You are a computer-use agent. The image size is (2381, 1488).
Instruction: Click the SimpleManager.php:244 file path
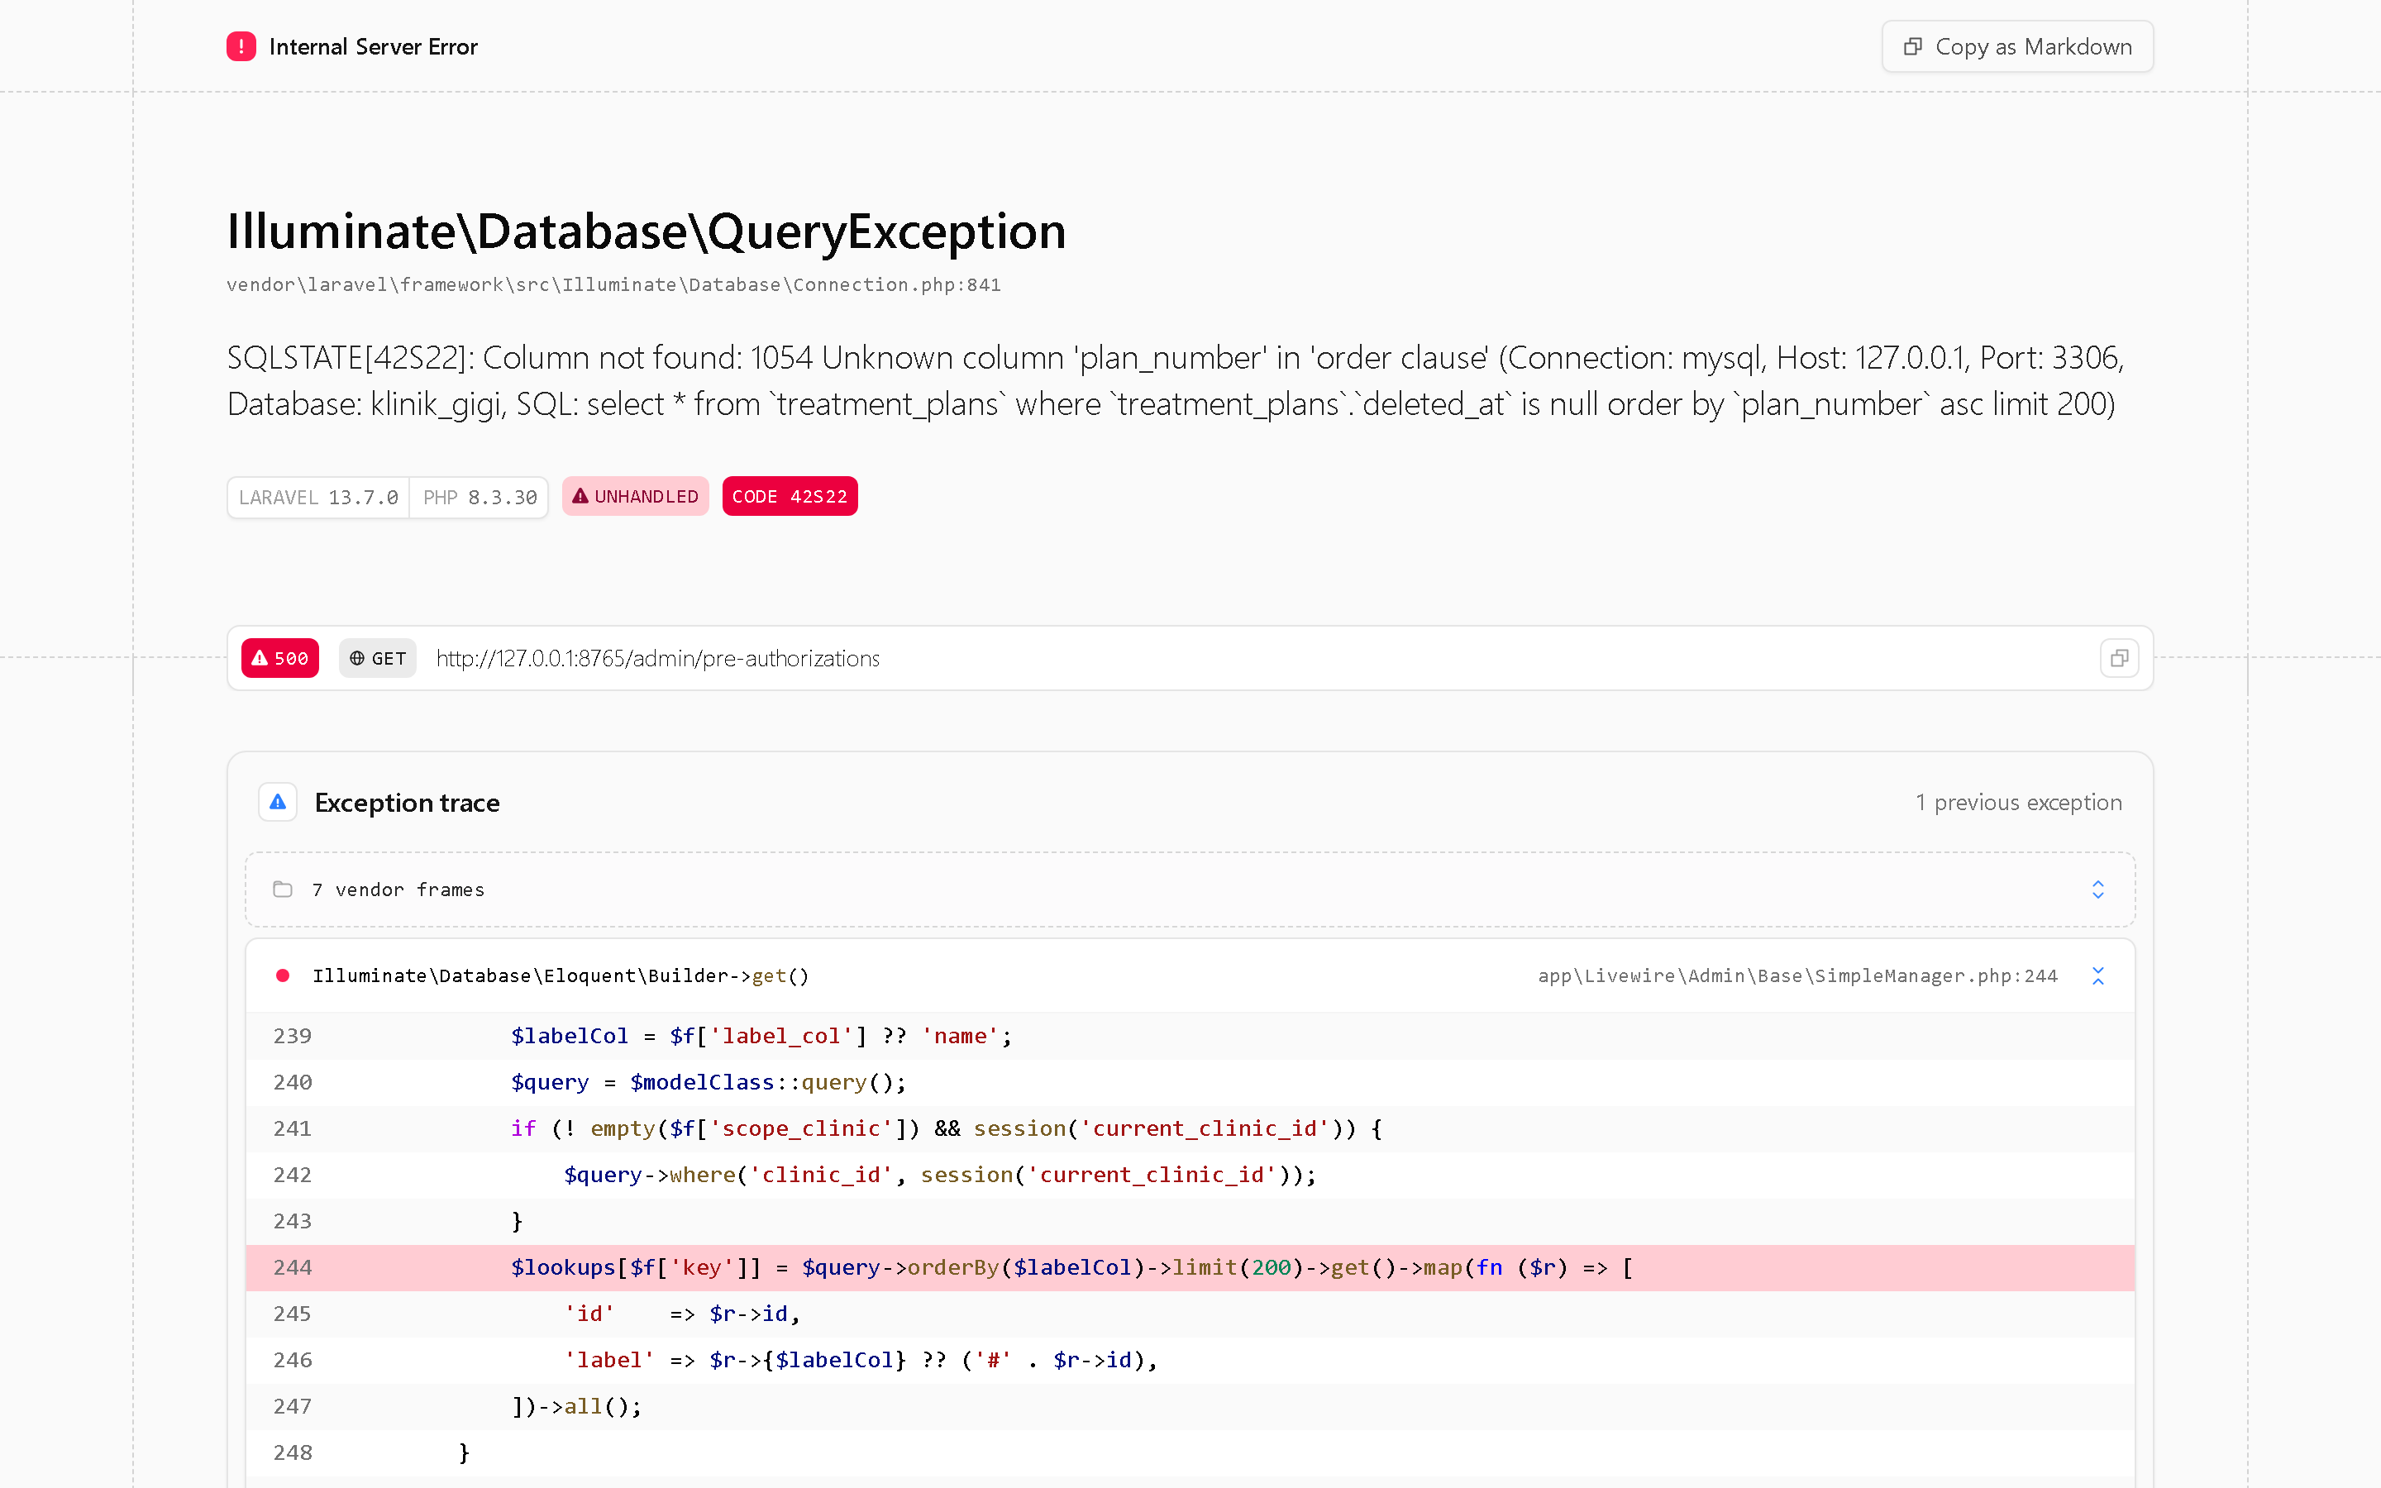(1797, 975)
